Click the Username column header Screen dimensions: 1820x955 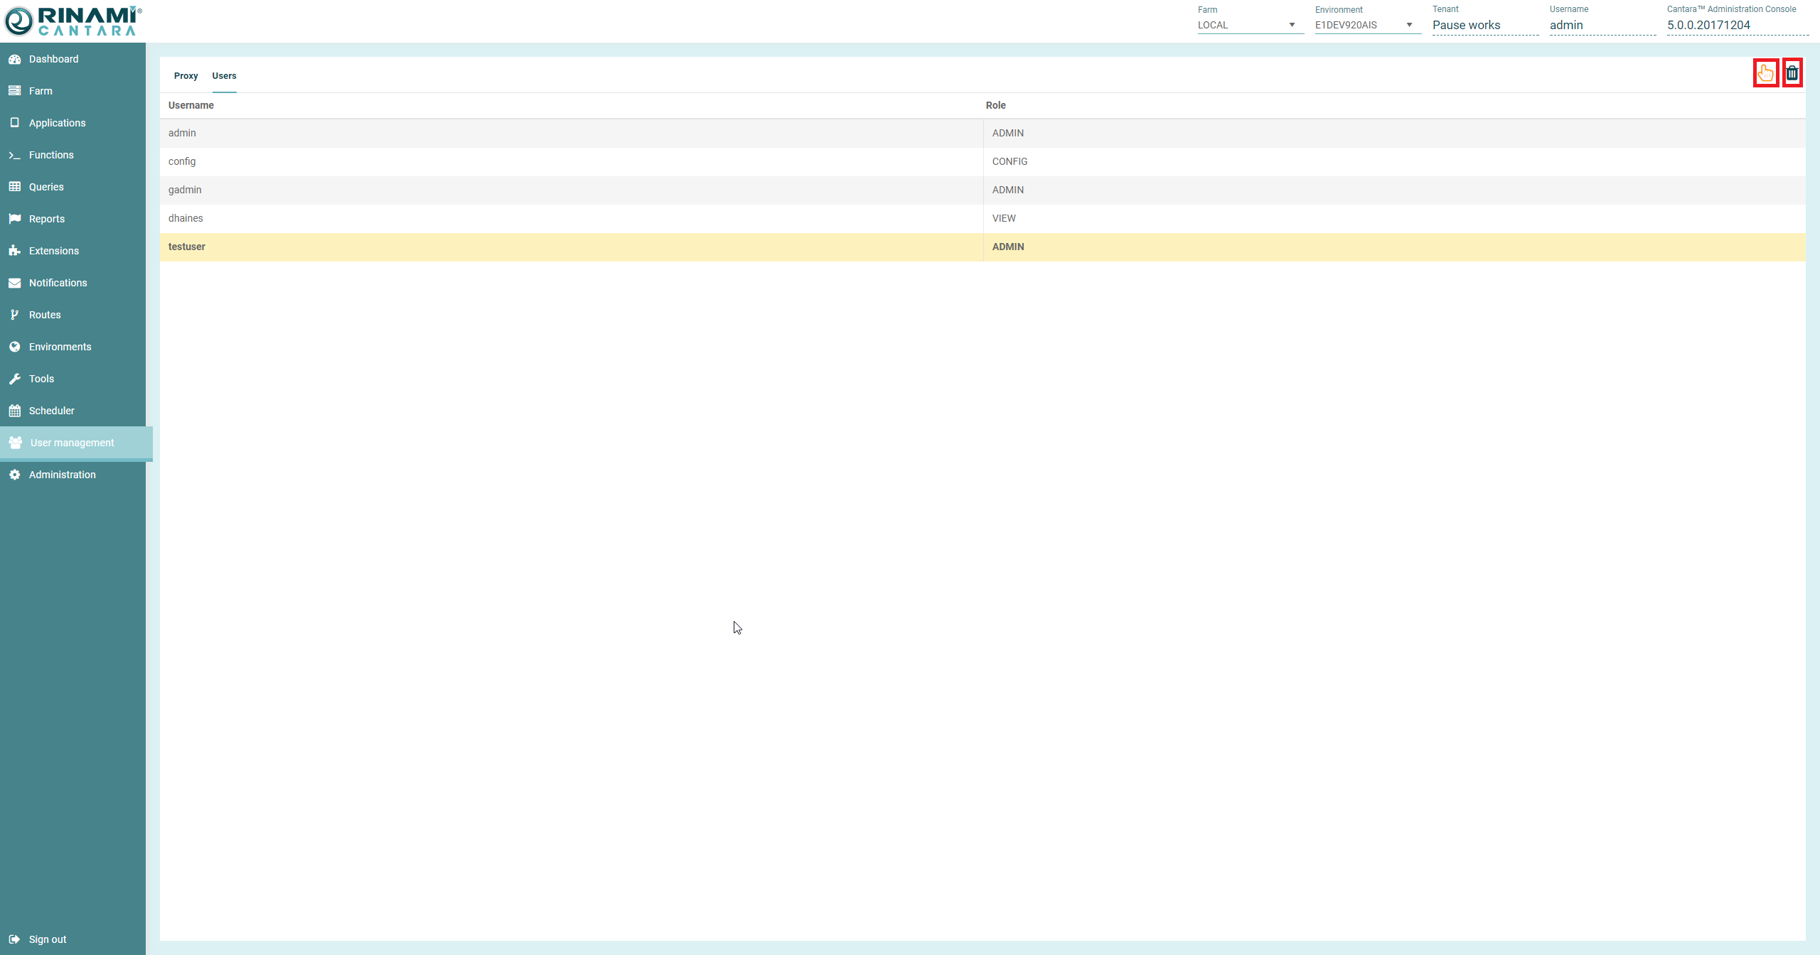(191, 105)
